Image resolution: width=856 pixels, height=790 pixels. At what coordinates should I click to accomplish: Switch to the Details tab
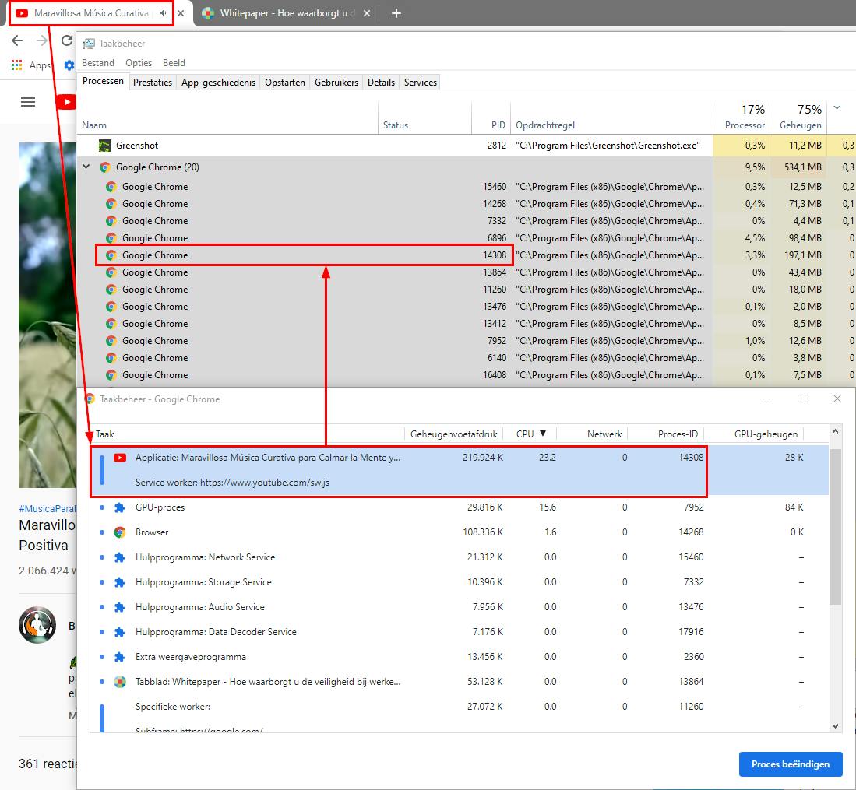click(x=381, y=83)
